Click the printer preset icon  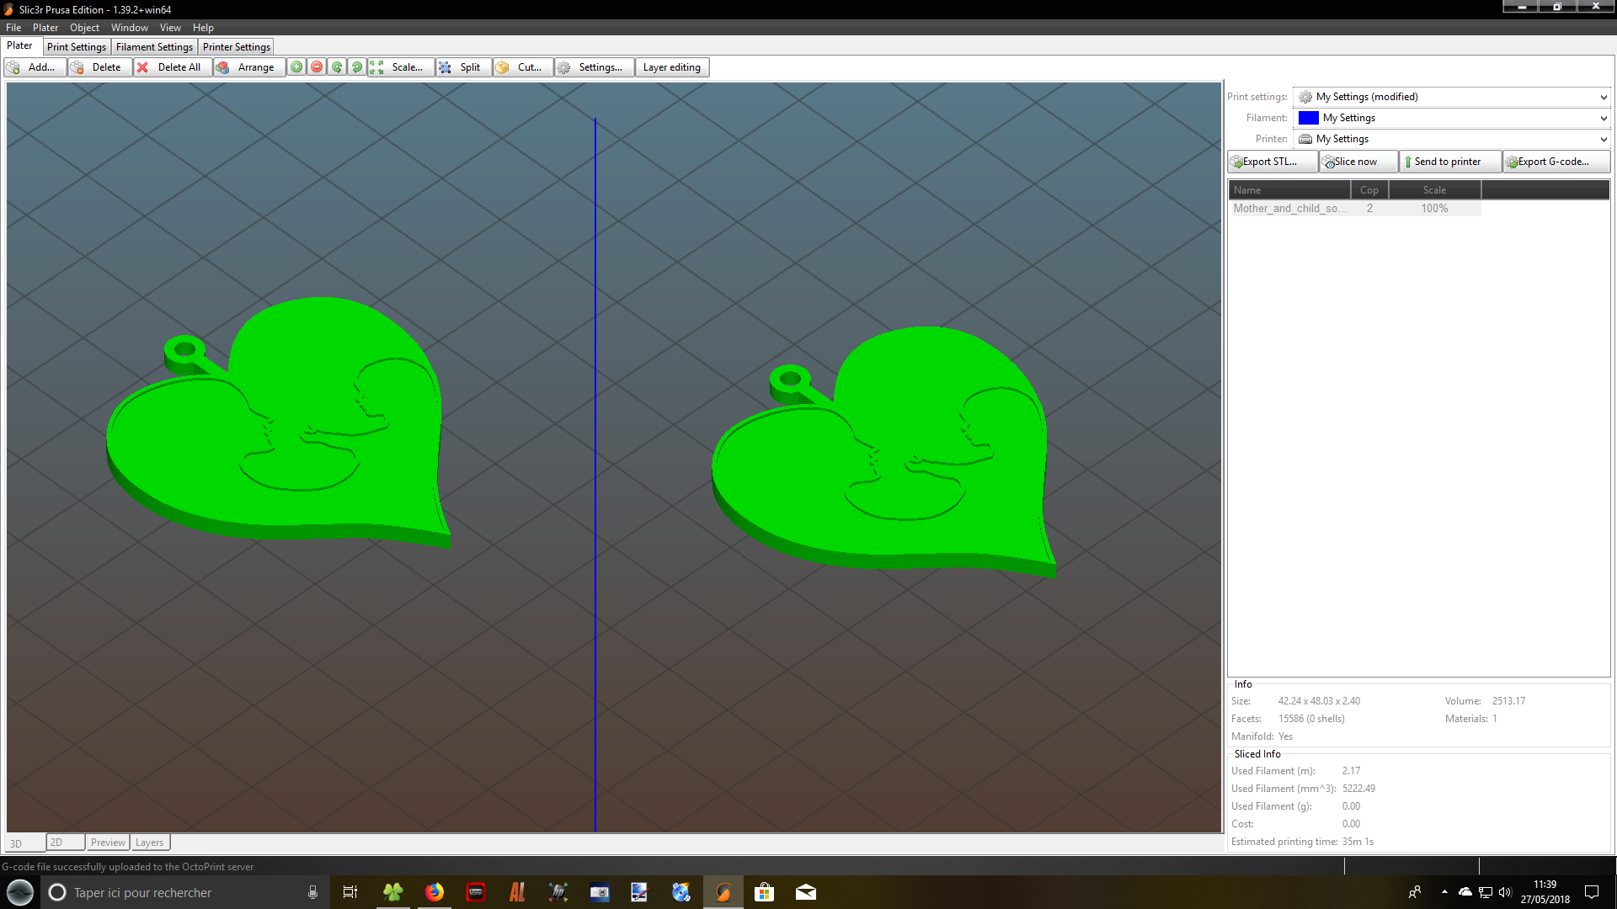pos(1305,140)
